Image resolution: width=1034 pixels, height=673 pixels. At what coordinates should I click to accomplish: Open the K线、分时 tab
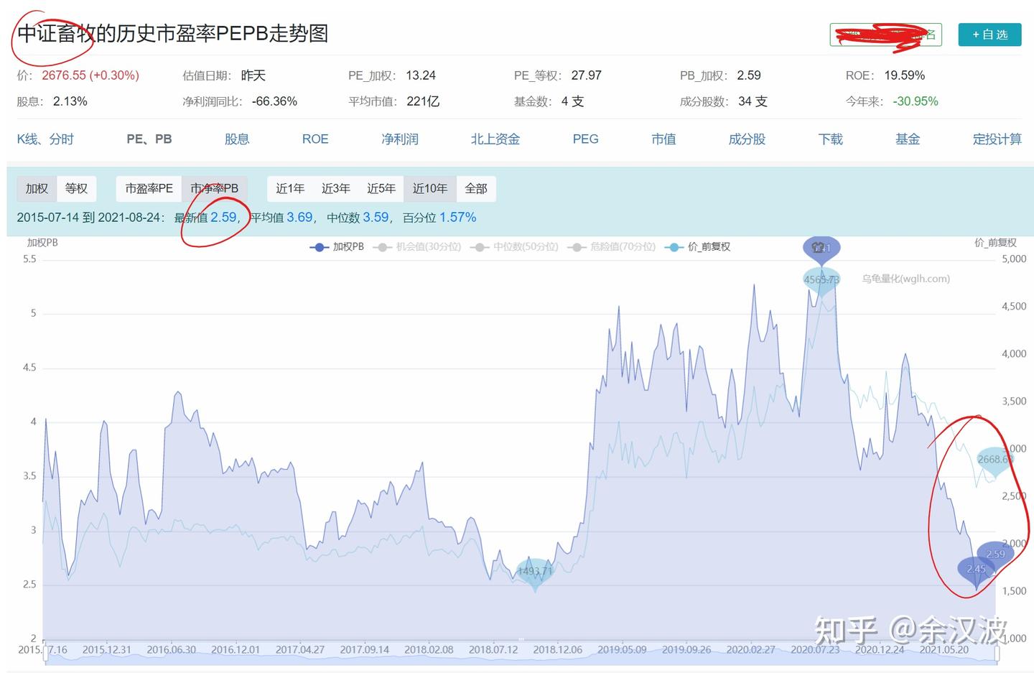pos(45,139)
